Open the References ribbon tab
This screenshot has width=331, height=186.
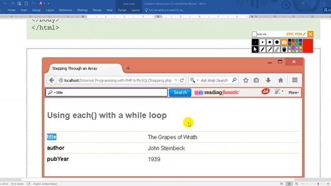click(x=66, y=10)
